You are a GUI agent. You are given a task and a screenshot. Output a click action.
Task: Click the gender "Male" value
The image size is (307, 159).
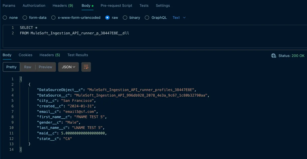click(73, 122)
